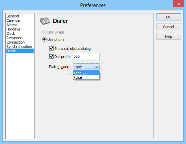Click the Cancel button
186x144 pixels.
[169, 27]
